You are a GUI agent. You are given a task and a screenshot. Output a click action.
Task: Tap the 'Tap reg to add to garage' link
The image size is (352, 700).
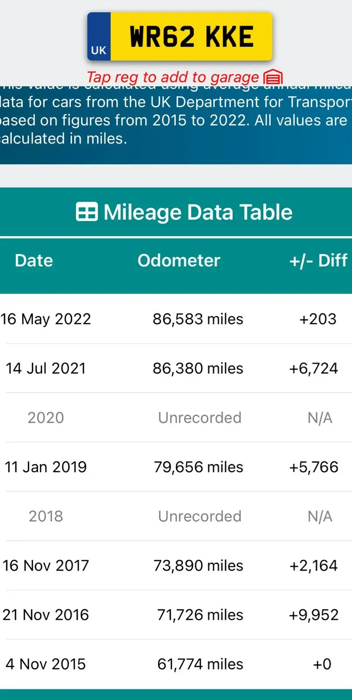[173, 77]
